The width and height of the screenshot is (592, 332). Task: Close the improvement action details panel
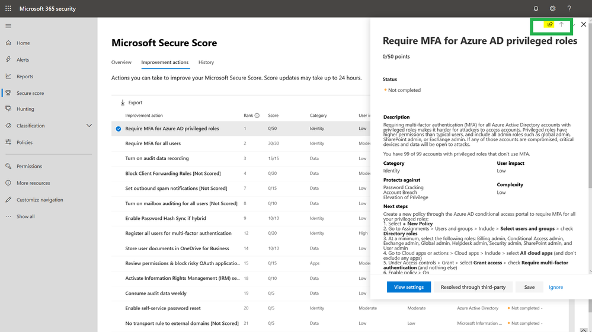point(584,24)
